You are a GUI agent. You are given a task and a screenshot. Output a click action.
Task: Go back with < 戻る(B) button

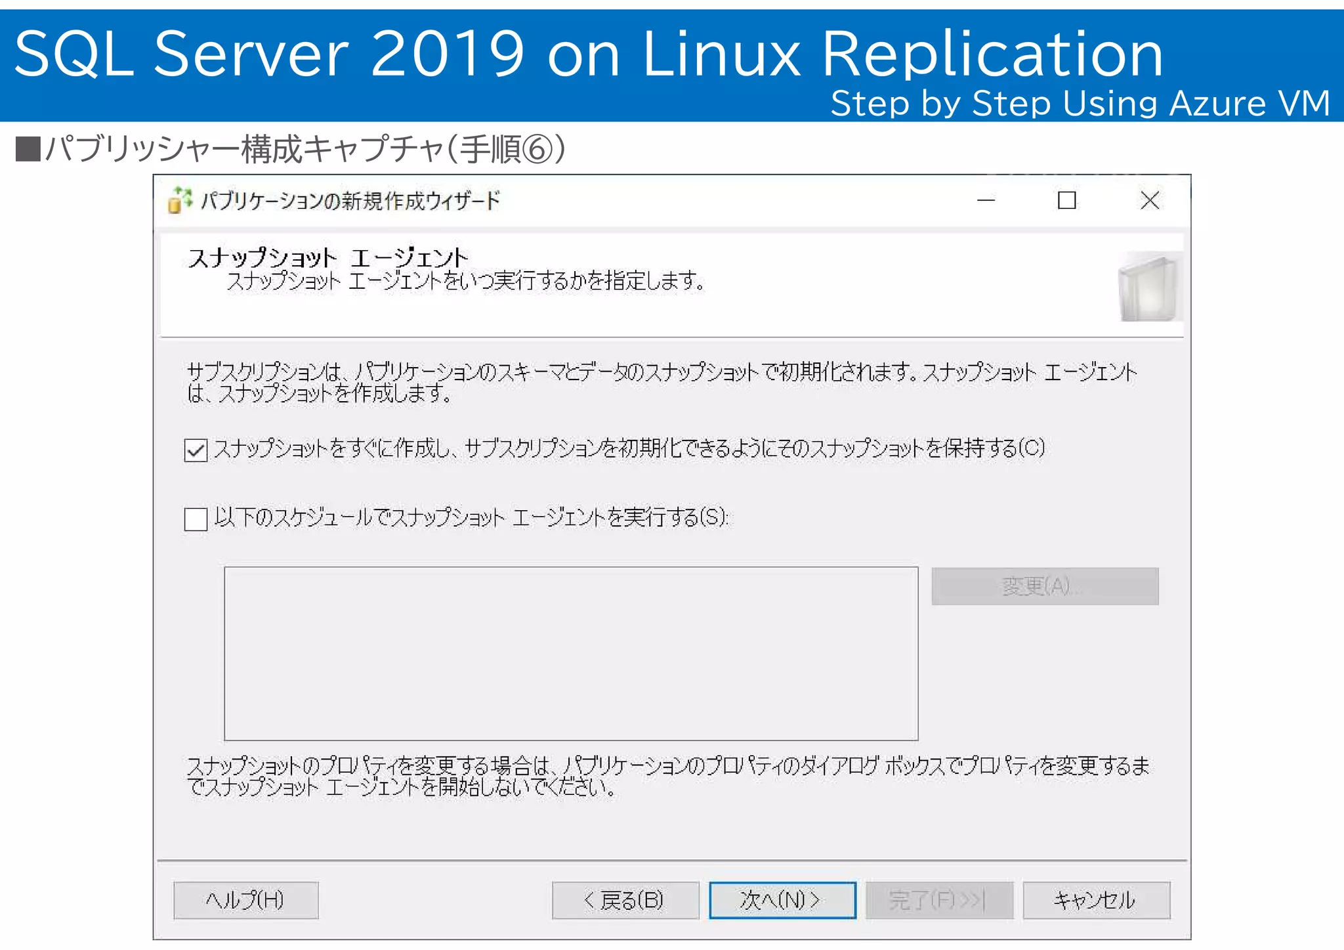[x=625, y=900]
